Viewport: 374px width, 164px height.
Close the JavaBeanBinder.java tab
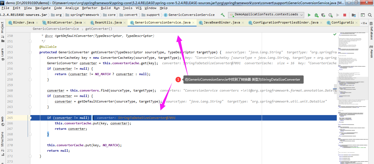pos(243,23)
